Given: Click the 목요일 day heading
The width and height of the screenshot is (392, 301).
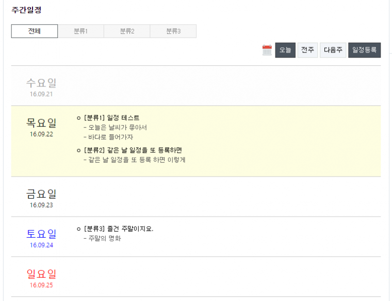Looking at the screenshot, I should 41,123.
